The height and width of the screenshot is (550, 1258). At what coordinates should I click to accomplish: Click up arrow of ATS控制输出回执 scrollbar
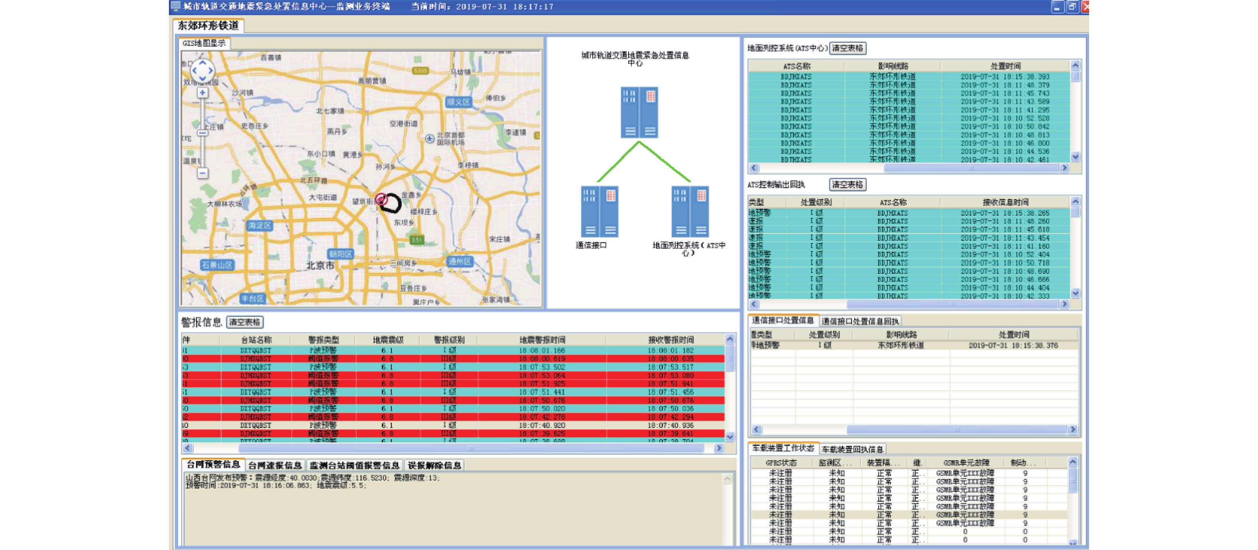coord(1075,201)
